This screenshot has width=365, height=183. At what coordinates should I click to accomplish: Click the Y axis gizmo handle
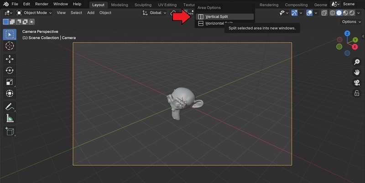355,40
